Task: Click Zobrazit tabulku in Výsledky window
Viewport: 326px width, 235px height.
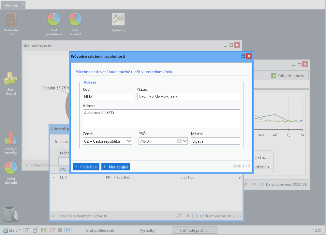Action: click(x=288, y=75)
